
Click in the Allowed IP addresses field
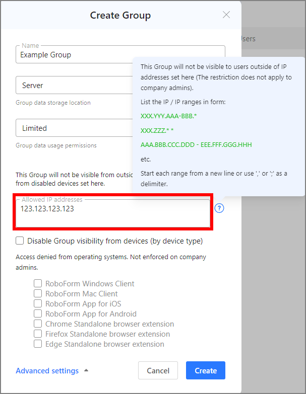(x=113, y=214)
